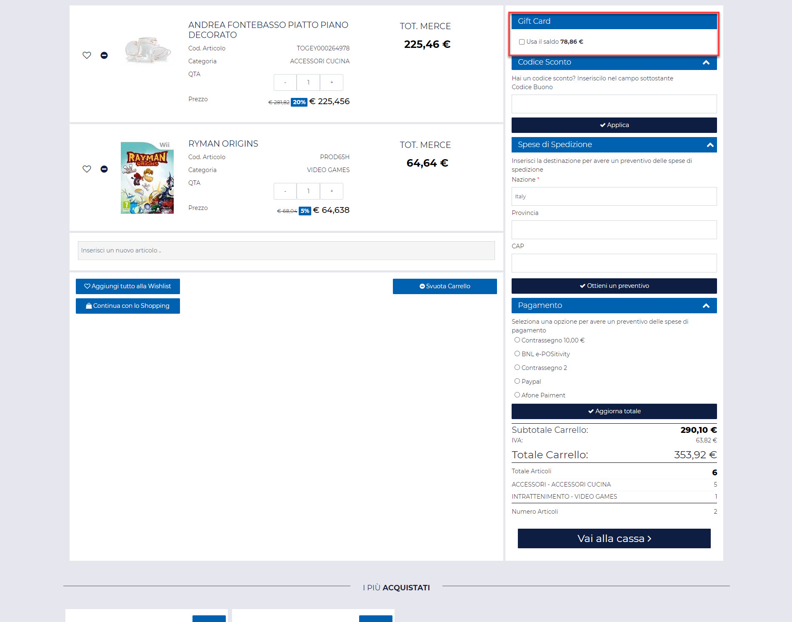
Task: Click heart icon for Ryman Origins
Action: (x=87, y=169)
